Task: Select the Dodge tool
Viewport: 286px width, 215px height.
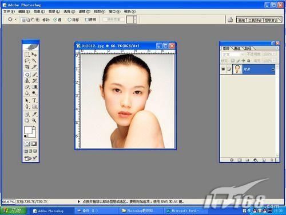Action: pos(34,93)
